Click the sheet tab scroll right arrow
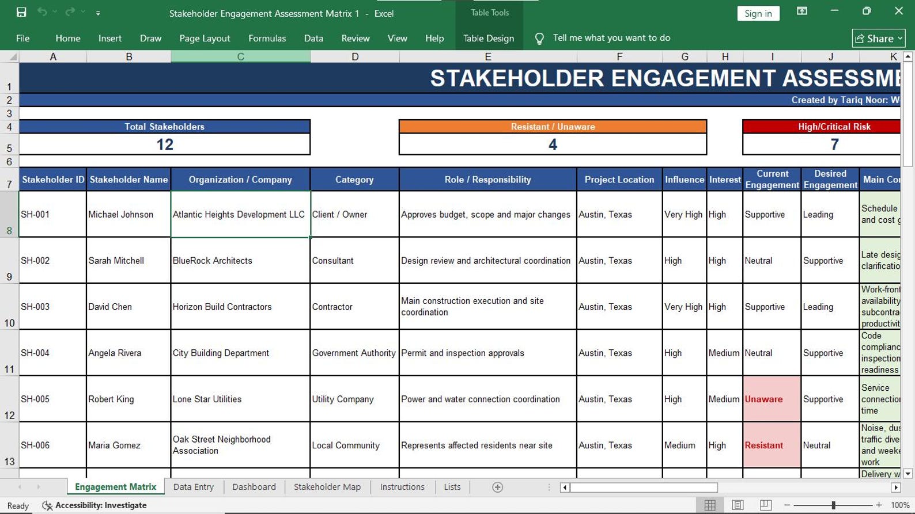Viewport: 915px width, 514px height. pos(39,487)
